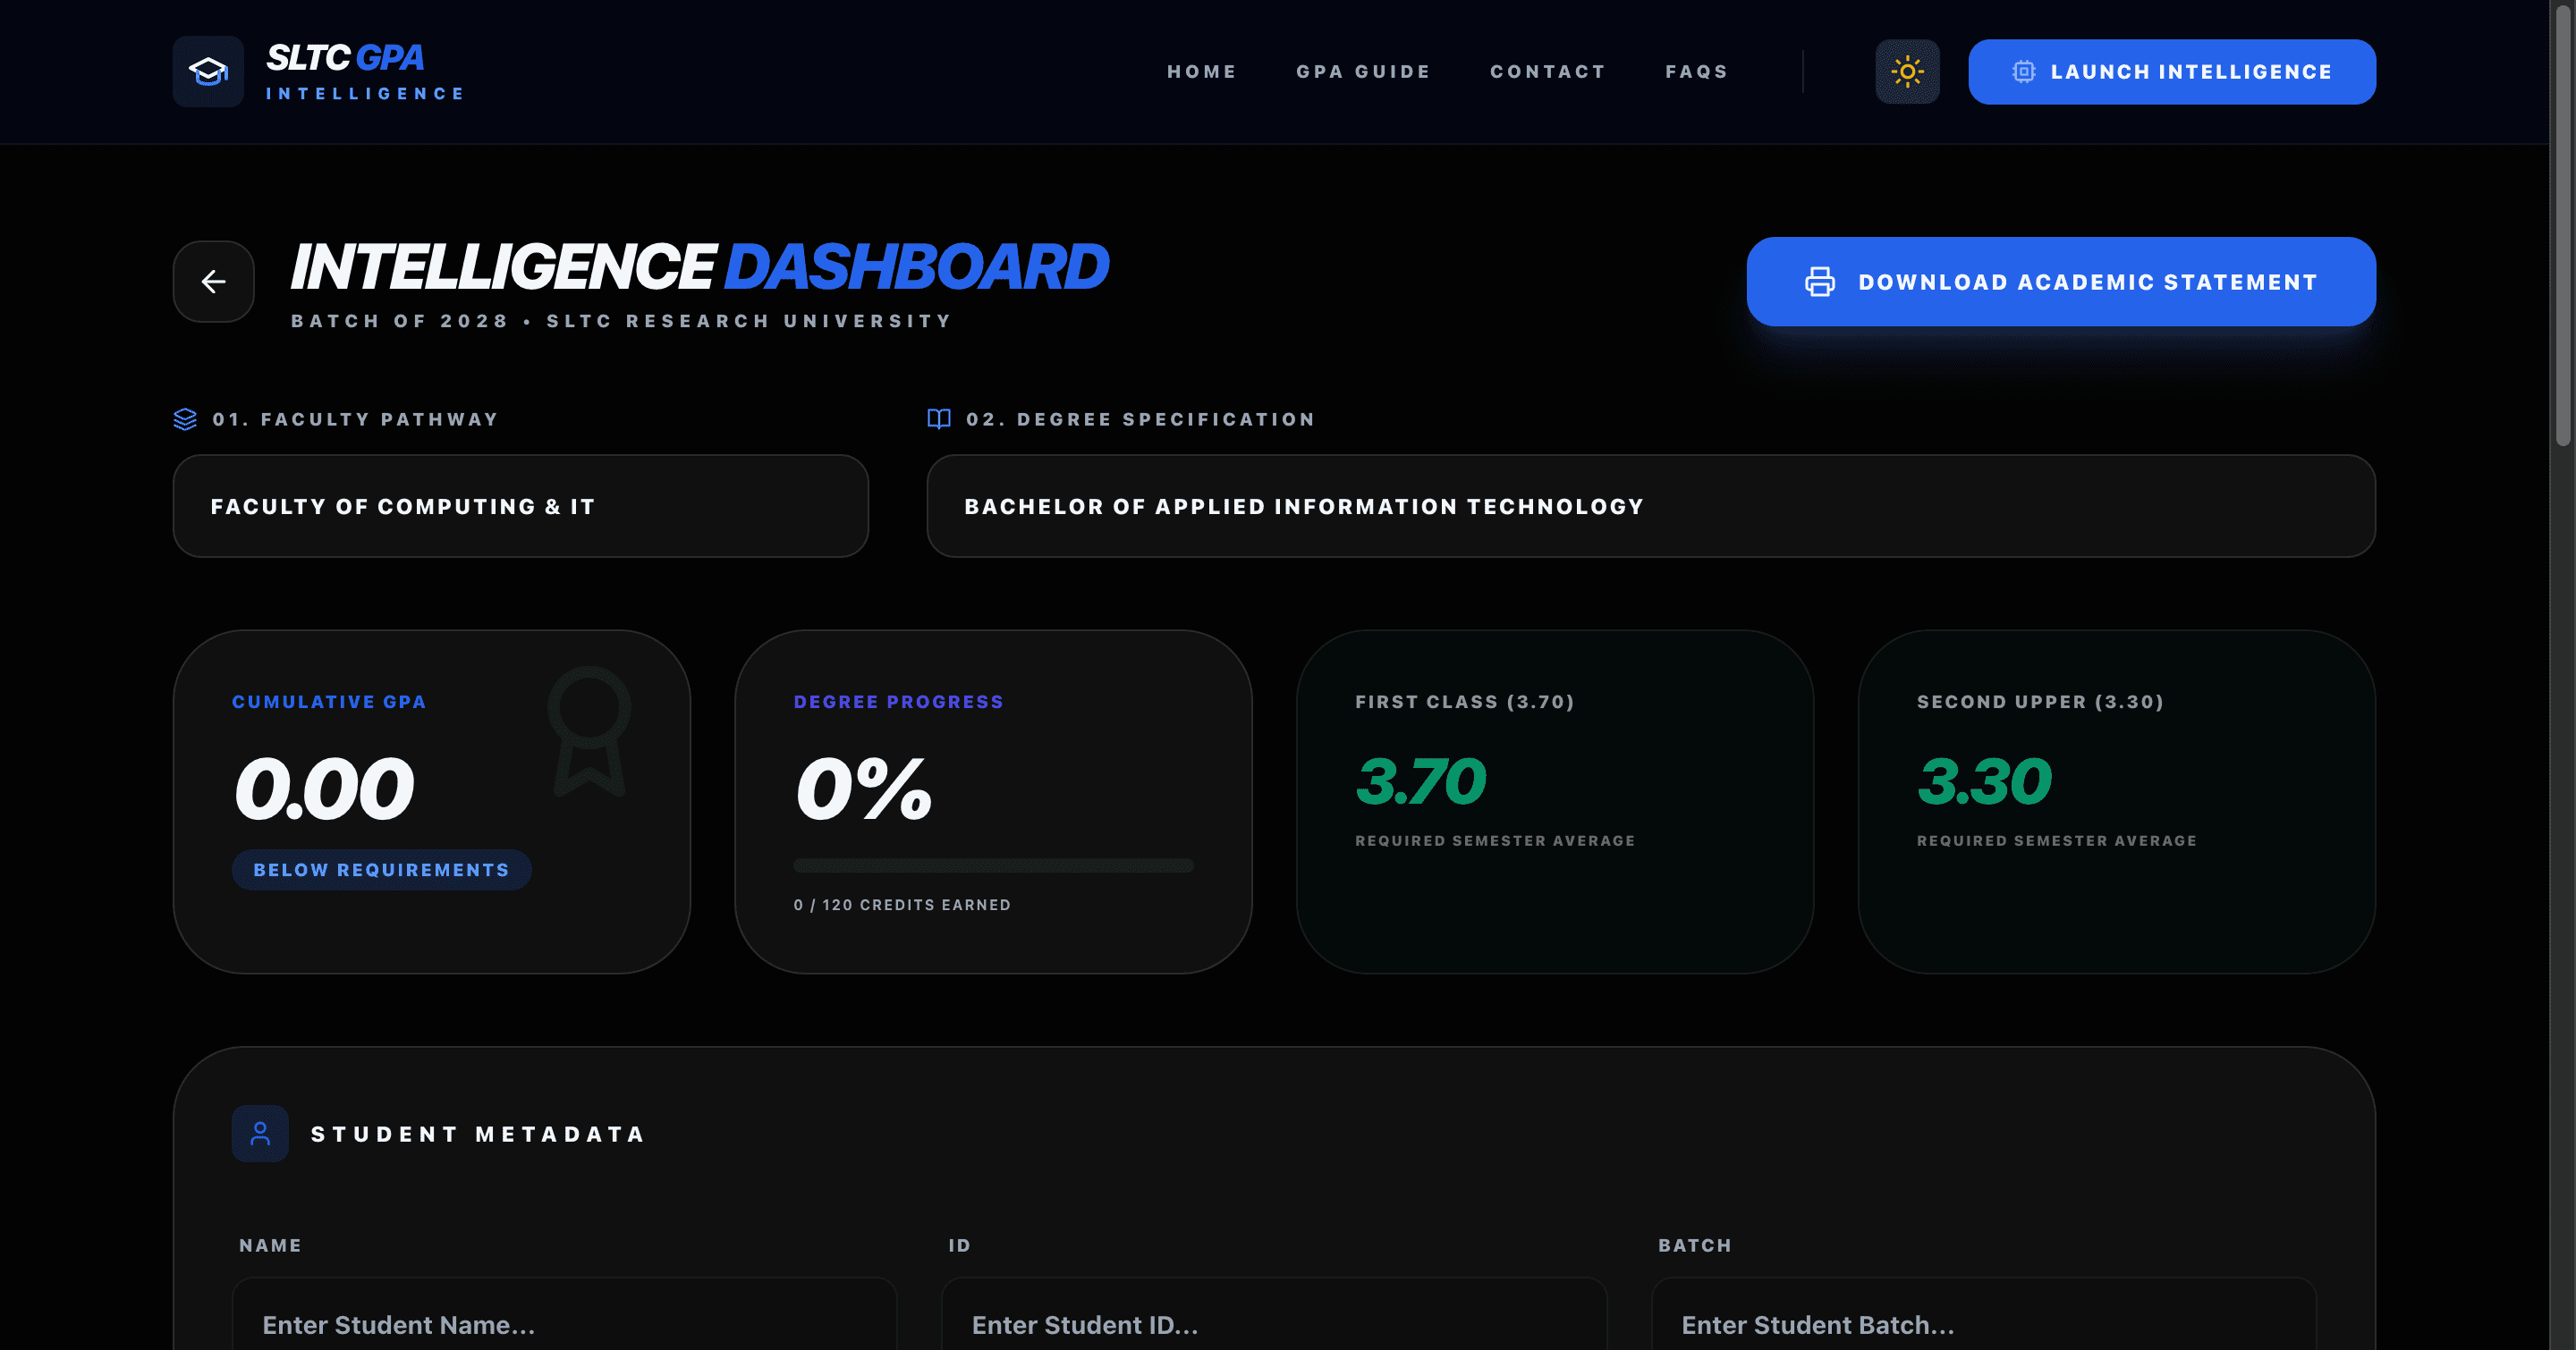The width and height of the screenshot is (2576, 1350).
Task: Click the chip icon inside Launch Intelligence button
Action: coord(2025,71)
